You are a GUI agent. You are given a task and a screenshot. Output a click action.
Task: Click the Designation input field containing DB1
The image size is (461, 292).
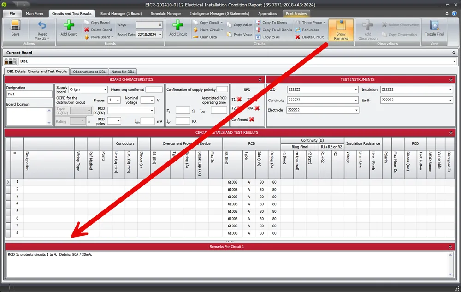[x=29, y=94]
